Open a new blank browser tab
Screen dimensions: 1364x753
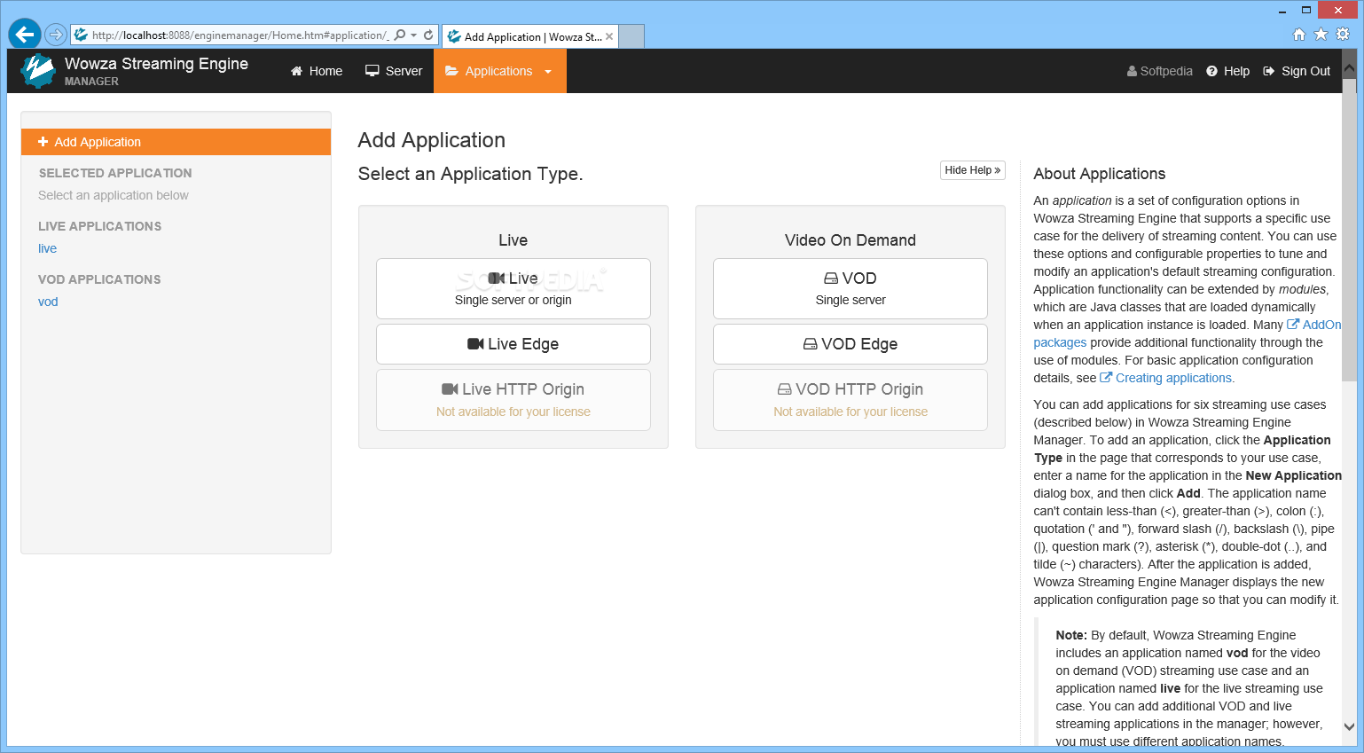[x=631, y=36]
